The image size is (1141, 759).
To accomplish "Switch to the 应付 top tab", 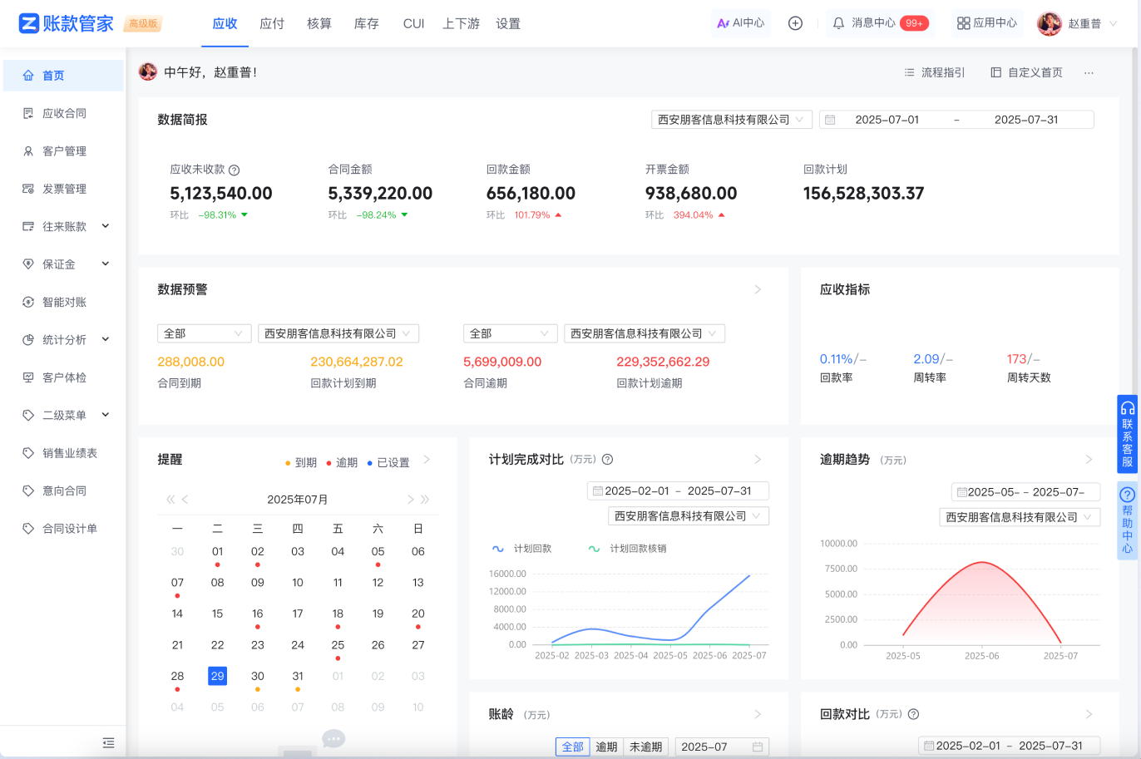I will tap(272, 23).
